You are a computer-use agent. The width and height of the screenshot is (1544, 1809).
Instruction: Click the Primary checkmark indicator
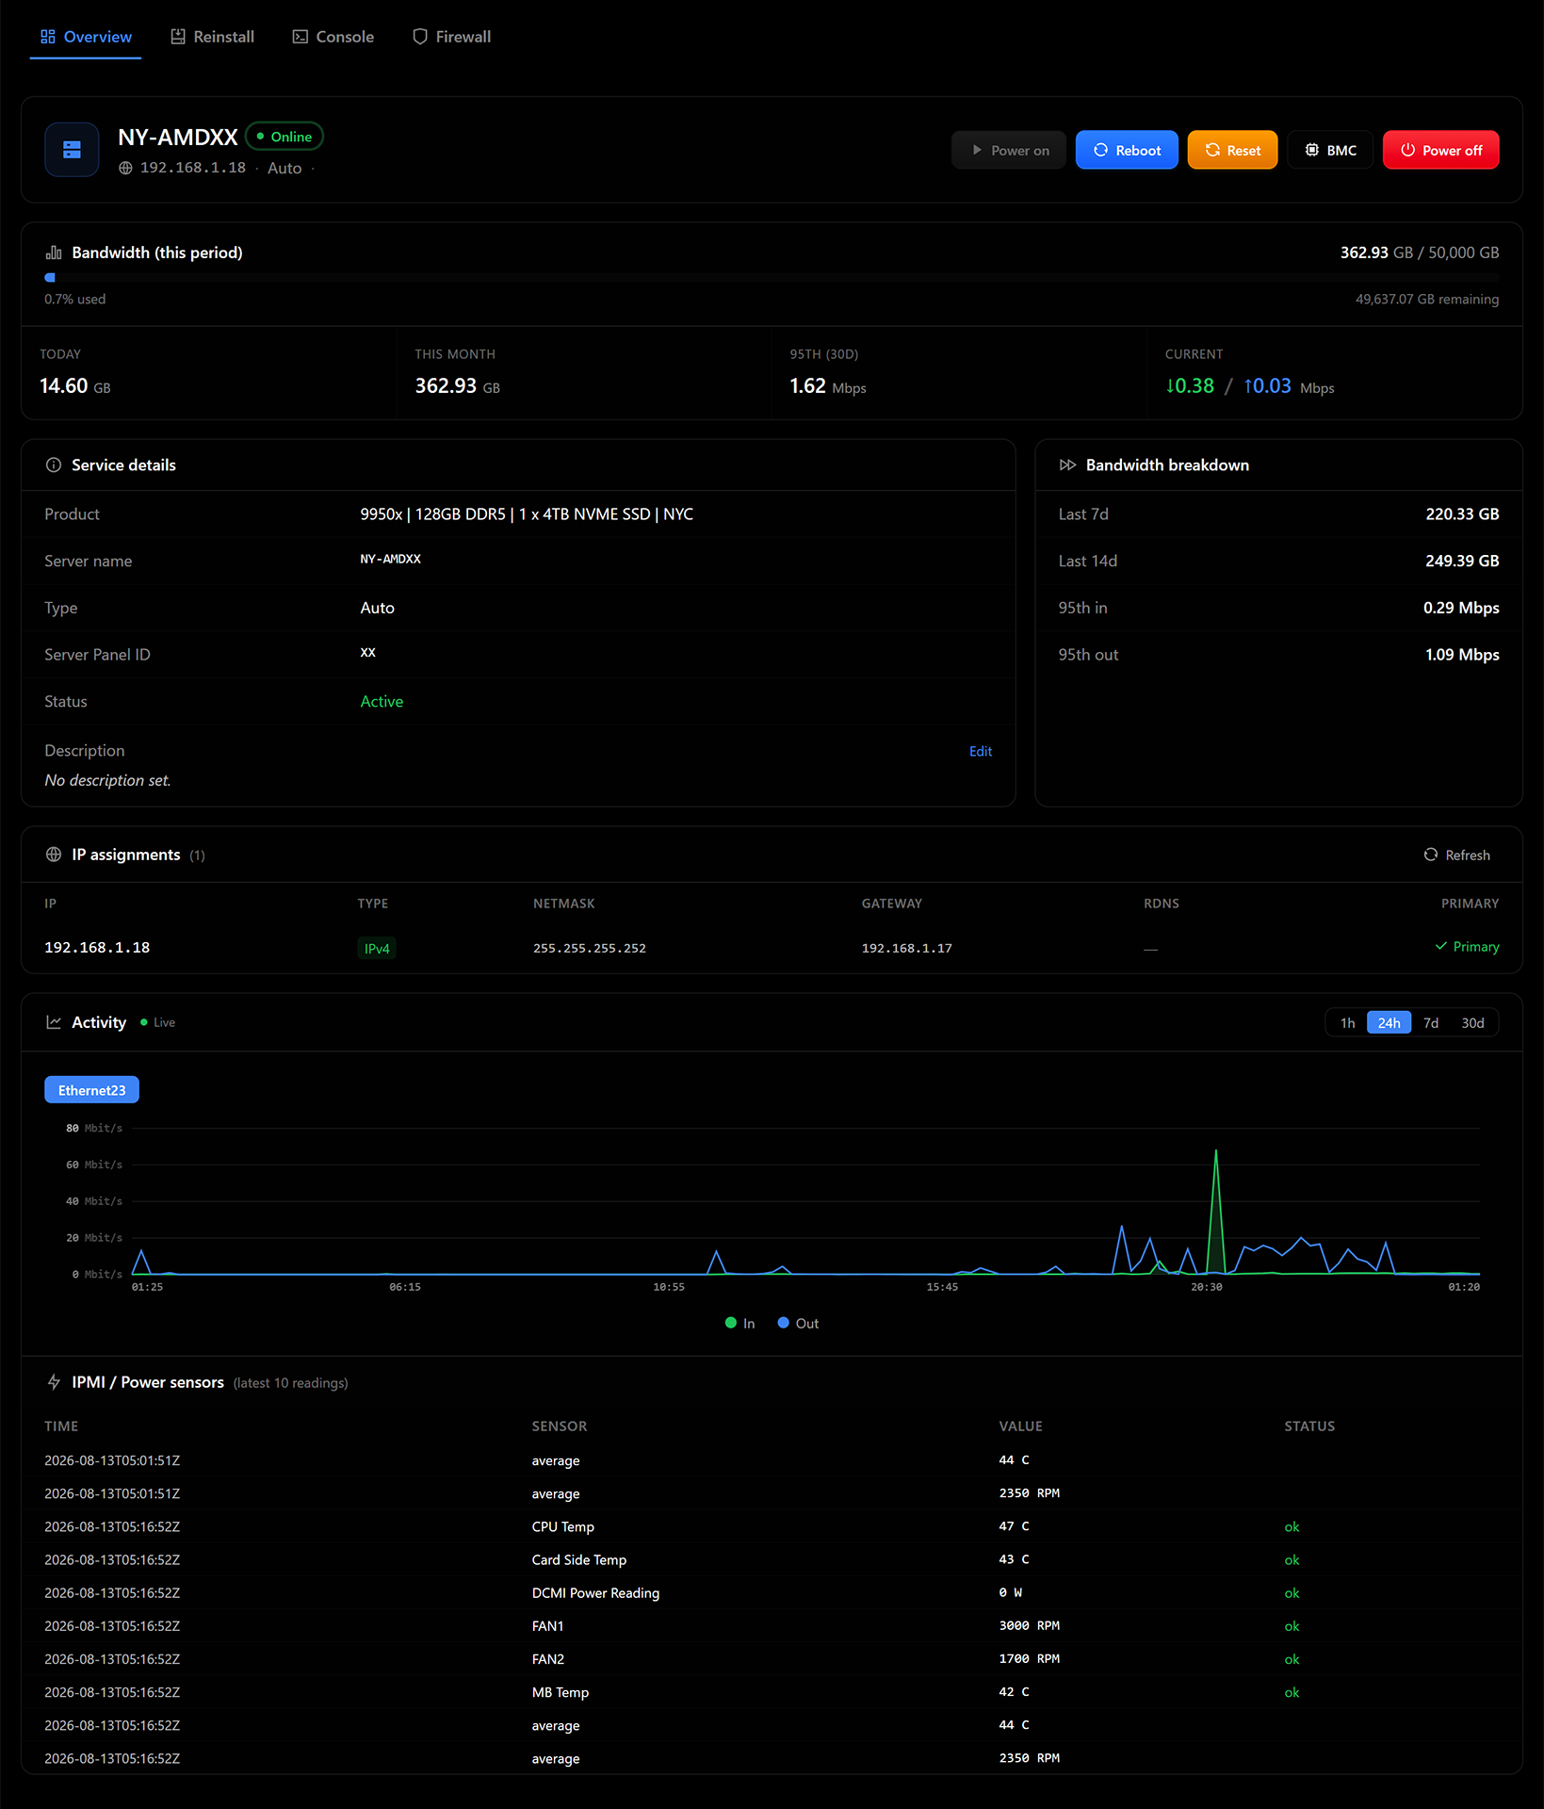pyautogui.click(x=1467, y=947)
